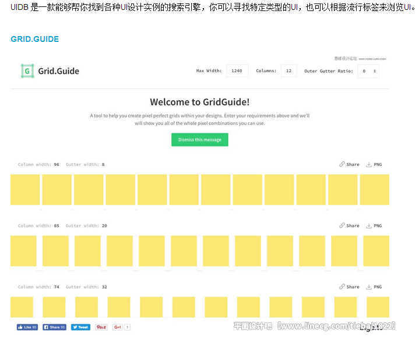Share the 74 column width grid
This screenshot has height=337, width=419.
click(353, 287)
